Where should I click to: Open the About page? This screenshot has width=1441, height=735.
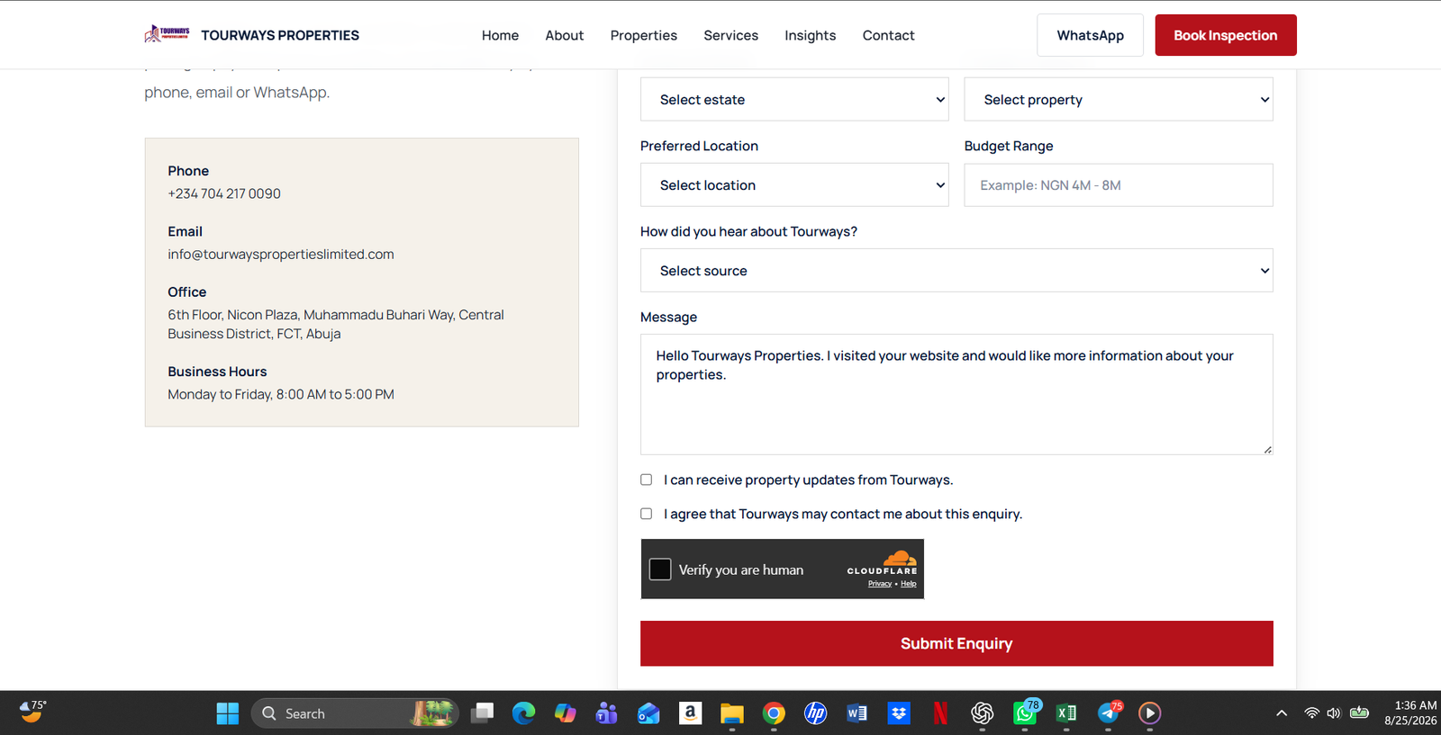(x=565, y=35)
